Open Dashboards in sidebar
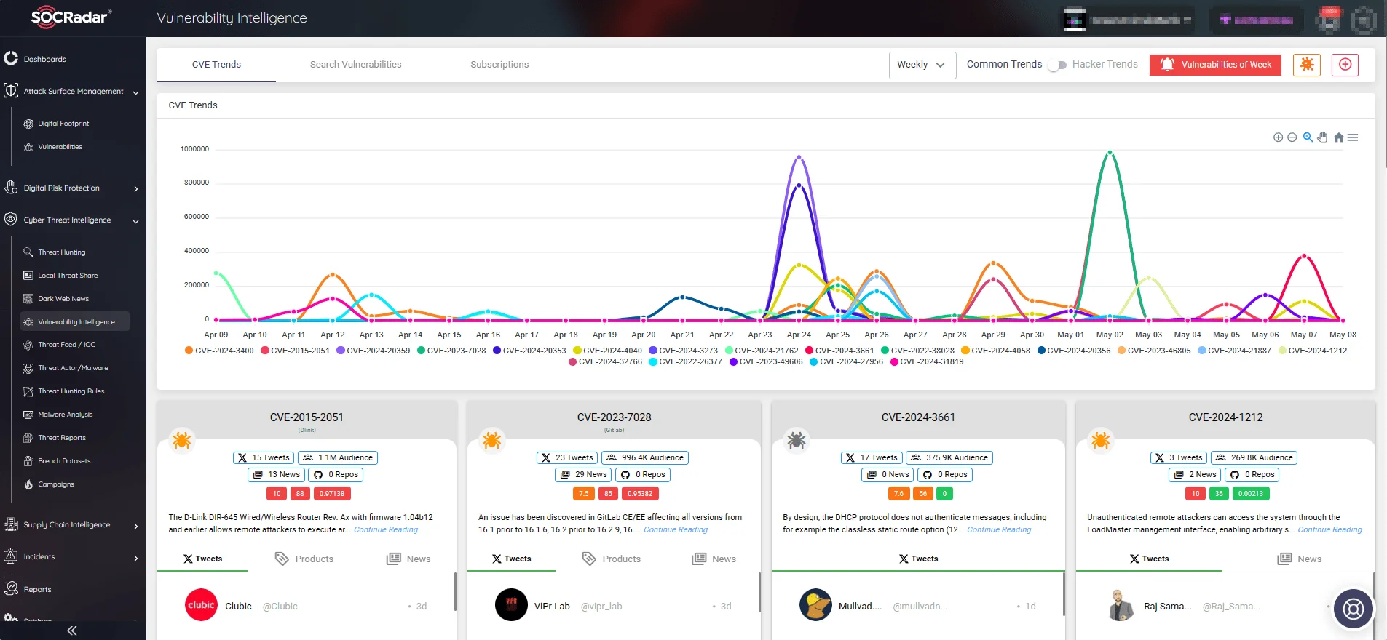 [44, 60]
